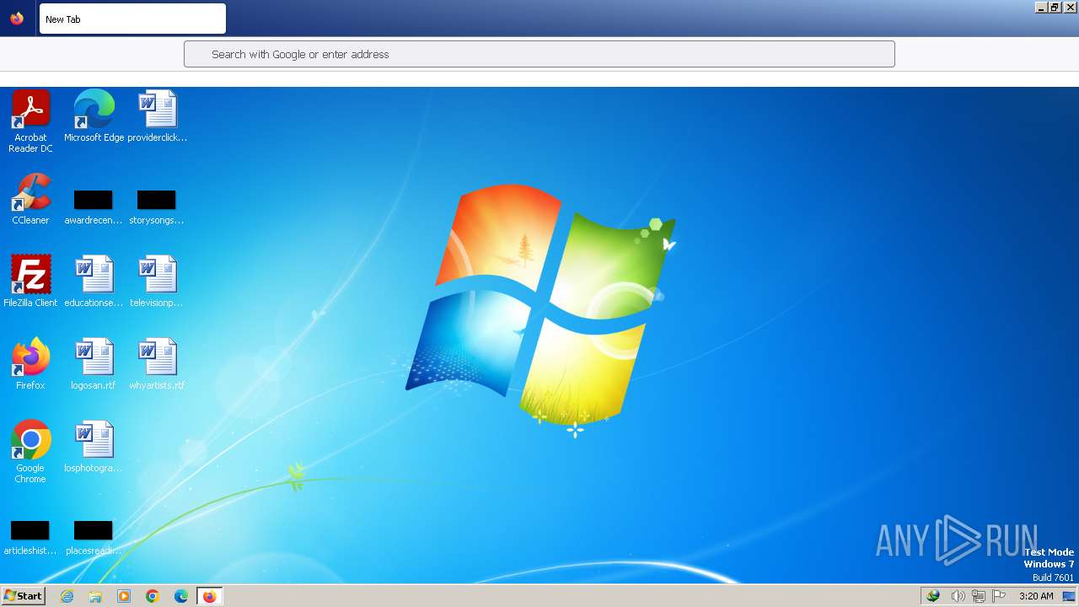
Task: Select the CCleaner desktop icon
Action: [30, 199]
